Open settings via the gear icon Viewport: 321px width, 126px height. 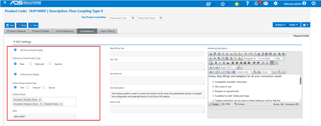[x=276, y=3]
